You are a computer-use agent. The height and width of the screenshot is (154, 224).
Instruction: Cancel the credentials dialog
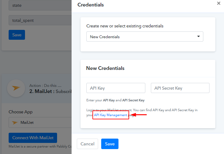tap(87, 144)
